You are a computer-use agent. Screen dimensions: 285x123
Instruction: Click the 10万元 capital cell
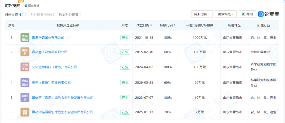click(x=199, y=98)
